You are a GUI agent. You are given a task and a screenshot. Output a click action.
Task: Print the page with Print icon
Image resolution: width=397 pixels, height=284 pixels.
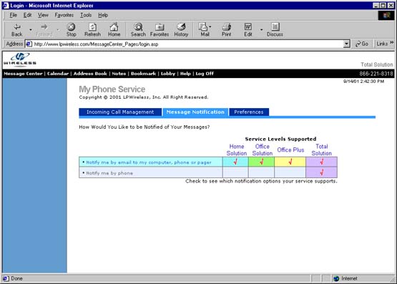[226, 27]
